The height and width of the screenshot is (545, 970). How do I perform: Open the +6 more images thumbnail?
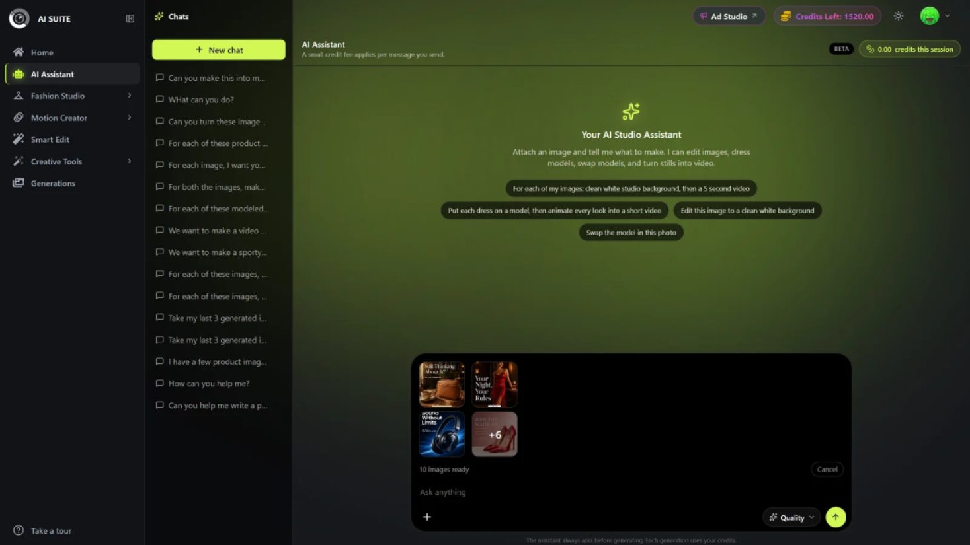point(495,434)
